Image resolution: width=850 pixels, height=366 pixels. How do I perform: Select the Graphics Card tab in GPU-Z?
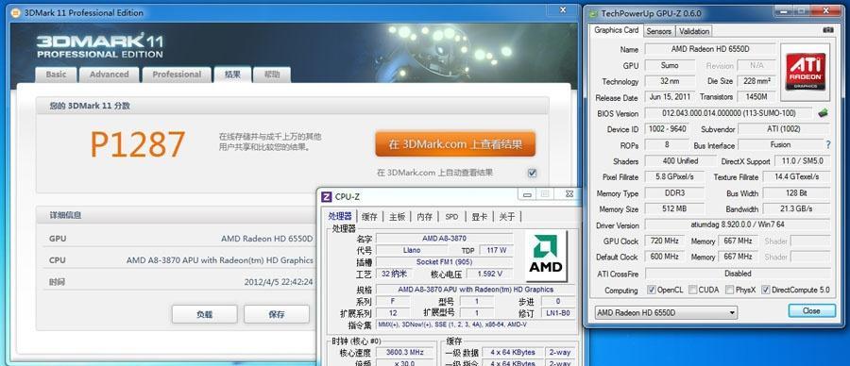point(617,30)
